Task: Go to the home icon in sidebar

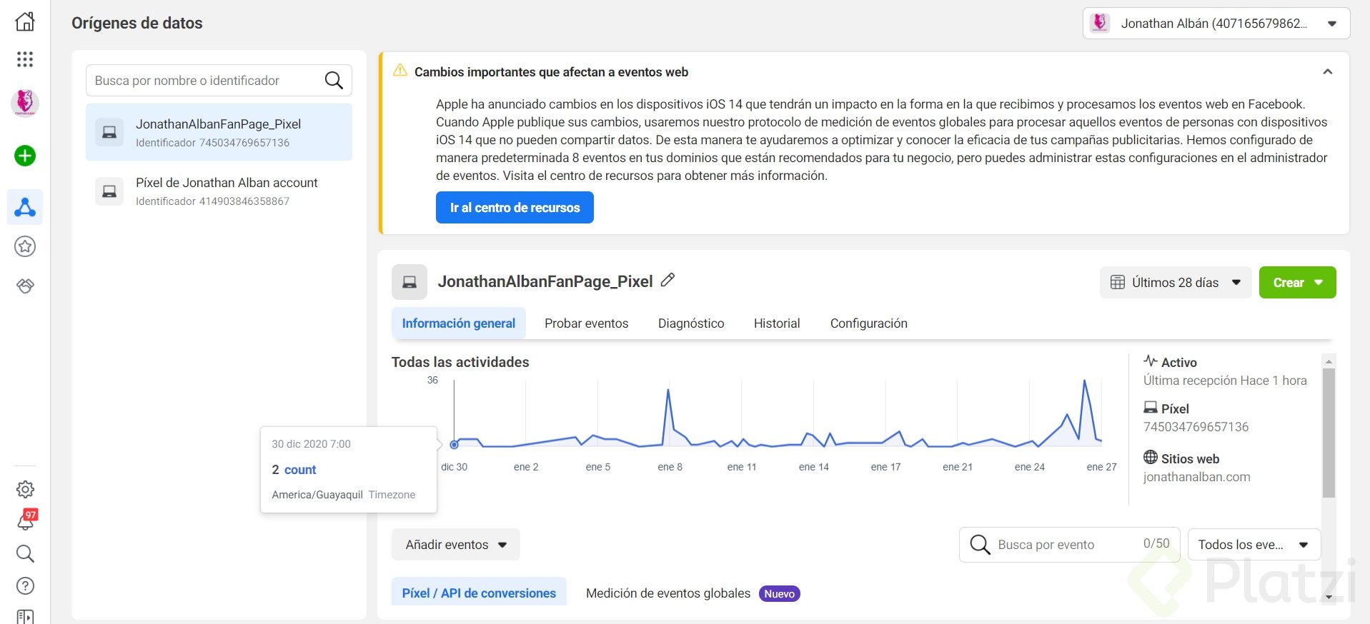Action: 25,21
